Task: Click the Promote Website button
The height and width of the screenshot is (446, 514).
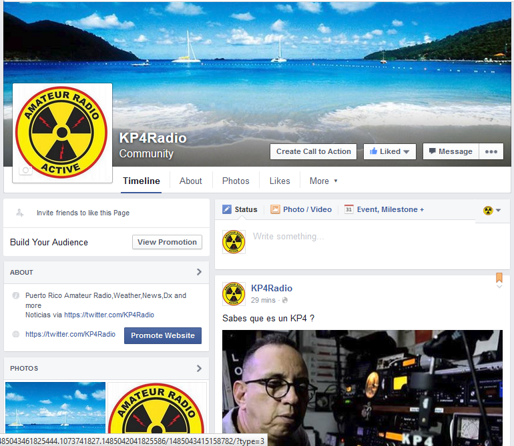Action: pyautogui.click(x=163, y=335)
